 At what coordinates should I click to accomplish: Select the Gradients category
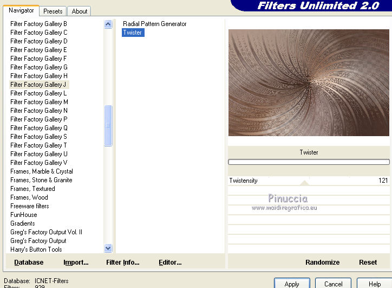[23, 223]
